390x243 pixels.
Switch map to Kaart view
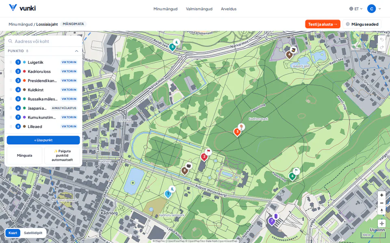tap(13, 233)
